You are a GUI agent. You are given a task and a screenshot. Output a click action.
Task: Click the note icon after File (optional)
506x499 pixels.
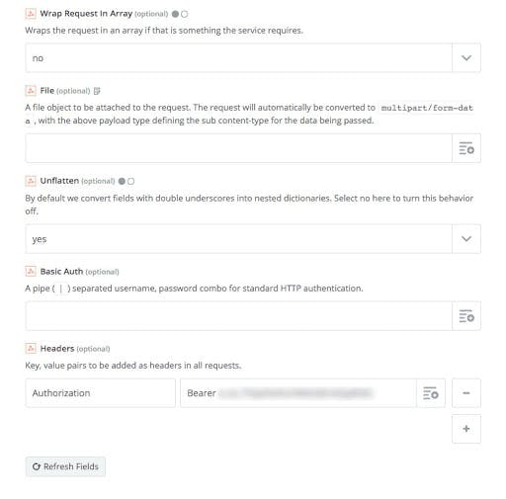pyautogui.click(x=97, y=91)
